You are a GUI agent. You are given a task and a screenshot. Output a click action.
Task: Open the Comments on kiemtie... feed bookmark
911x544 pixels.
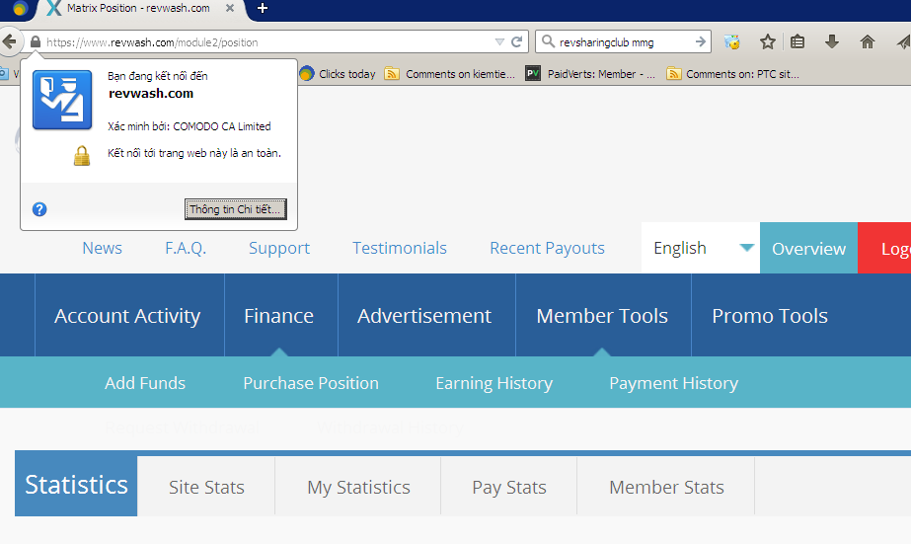pos(450,74)
